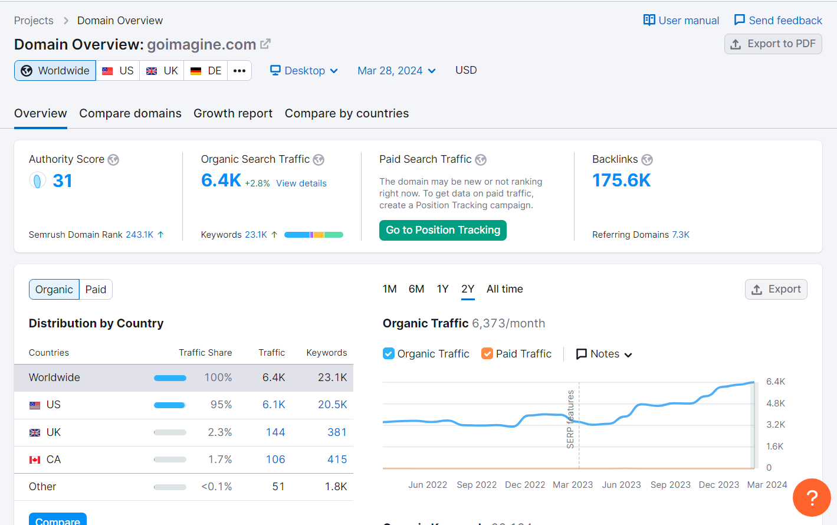Viewport: 837px width, 525px height.
Task: Click the Authority Score info icon
Action: tap(113, 159)
